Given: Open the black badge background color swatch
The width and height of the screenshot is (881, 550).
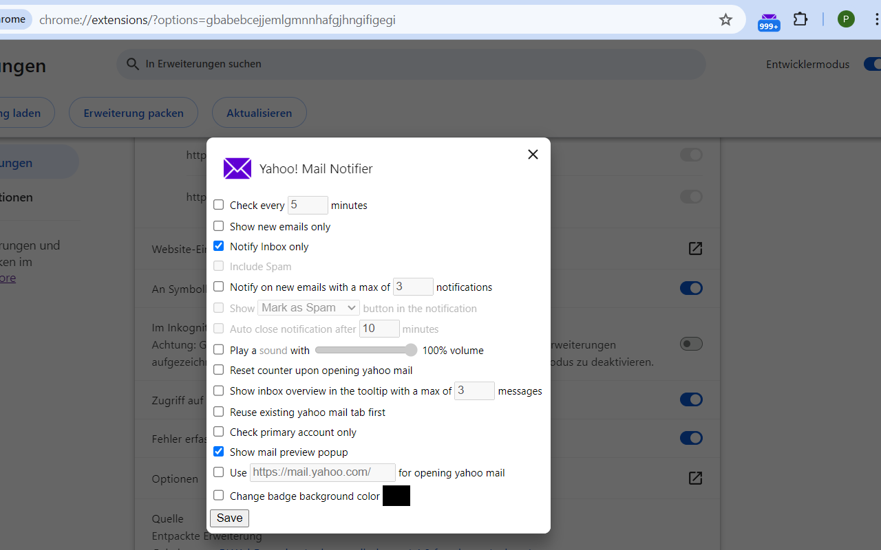Looking at the screenshot, I should click(x=396, y=496).
